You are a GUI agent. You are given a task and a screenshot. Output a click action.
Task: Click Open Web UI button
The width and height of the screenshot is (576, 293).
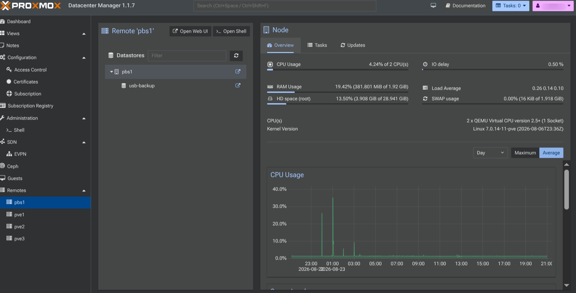coord(190,31)
